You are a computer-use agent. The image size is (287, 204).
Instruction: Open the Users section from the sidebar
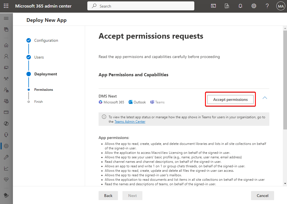6,56
